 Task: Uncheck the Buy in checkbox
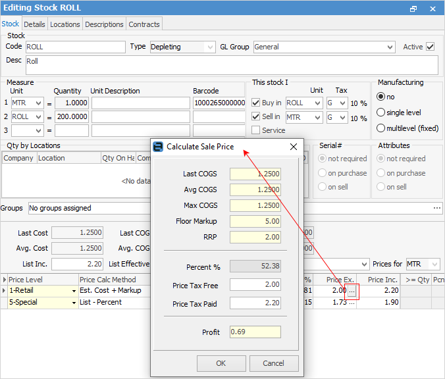tap(256, 103)
